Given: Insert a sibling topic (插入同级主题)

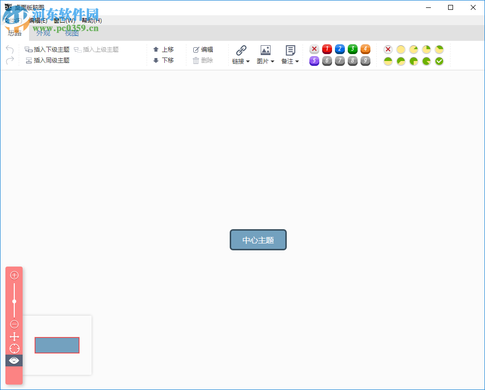Looking at the screenshot, I should pyautogui.click(x=48, y=60).
